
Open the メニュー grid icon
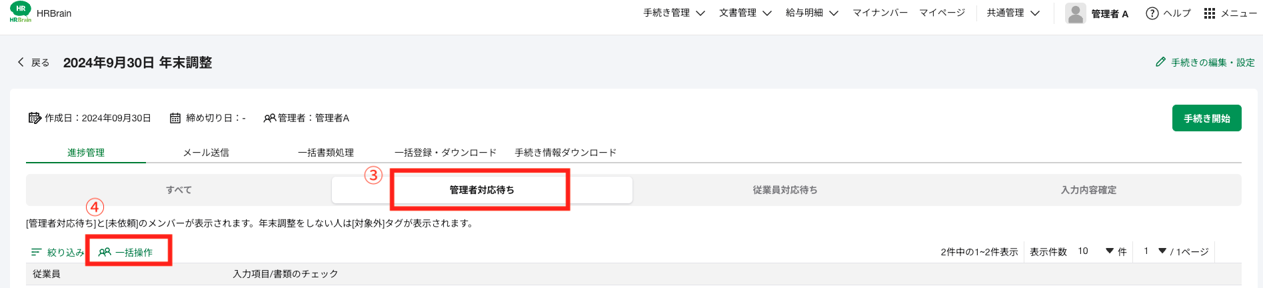(1210, 13)
